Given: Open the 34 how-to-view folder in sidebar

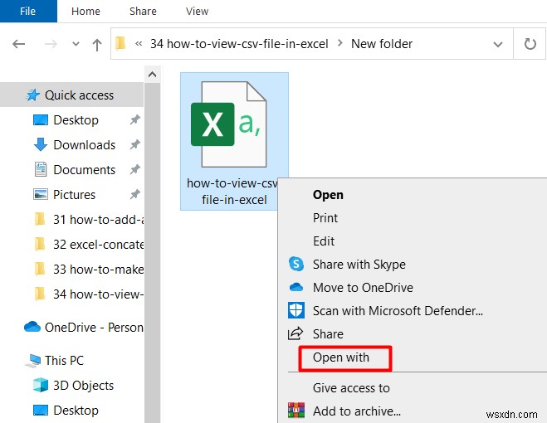Looking at the screenshot, I should (x=98, y=294).
